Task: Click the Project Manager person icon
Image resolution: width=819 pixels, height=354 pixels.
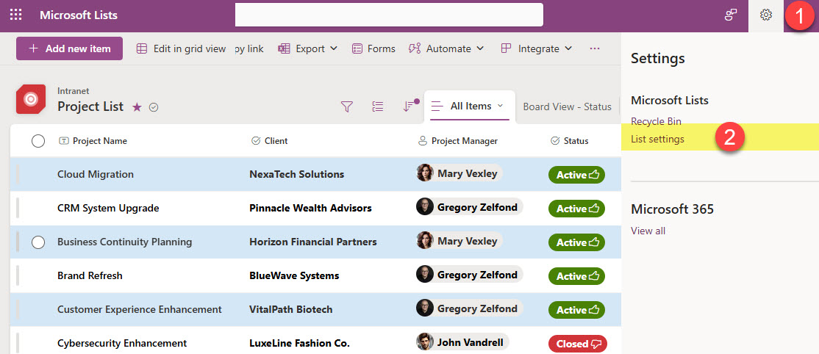Action: 423,140
